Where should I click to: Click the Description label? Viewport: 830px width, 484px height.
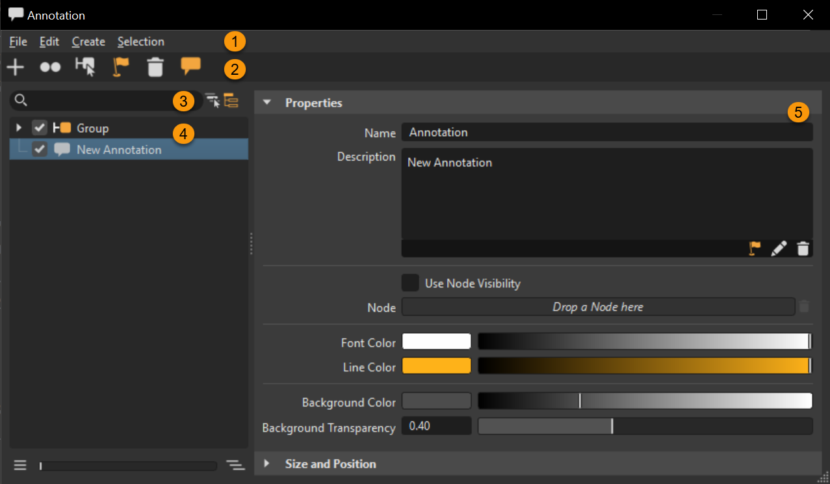366,157
